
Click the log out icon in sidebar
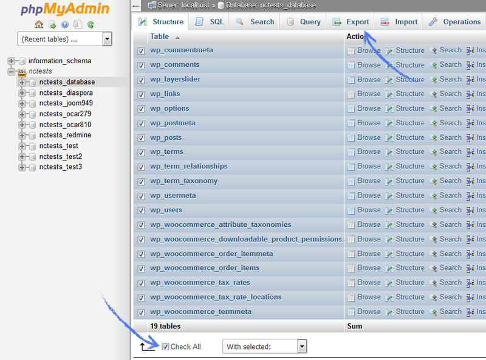(x=52, y=24)
